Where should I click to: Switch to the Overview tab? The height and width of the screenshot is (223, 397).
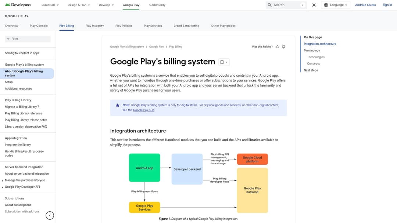click(x=12, y=26)
